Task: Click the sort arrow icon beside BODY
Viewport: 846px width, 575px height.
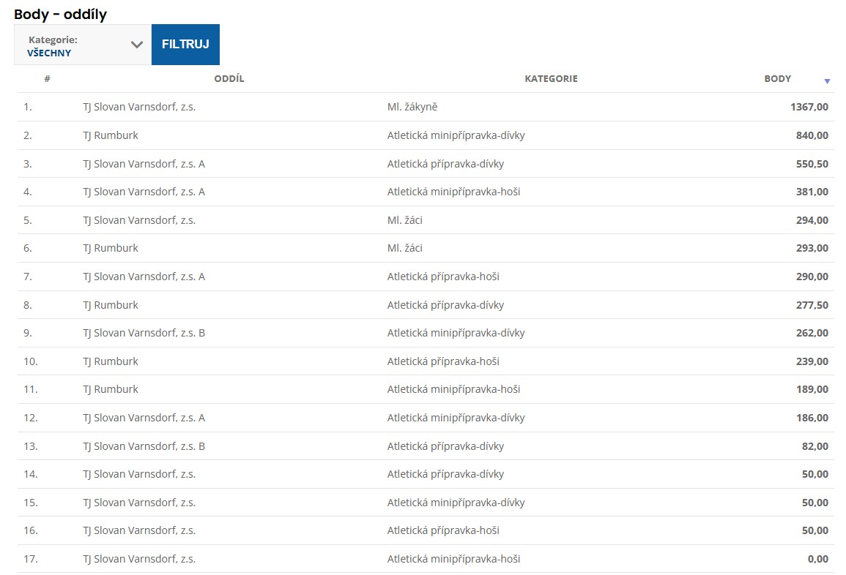Action: (x=827, y=81)
